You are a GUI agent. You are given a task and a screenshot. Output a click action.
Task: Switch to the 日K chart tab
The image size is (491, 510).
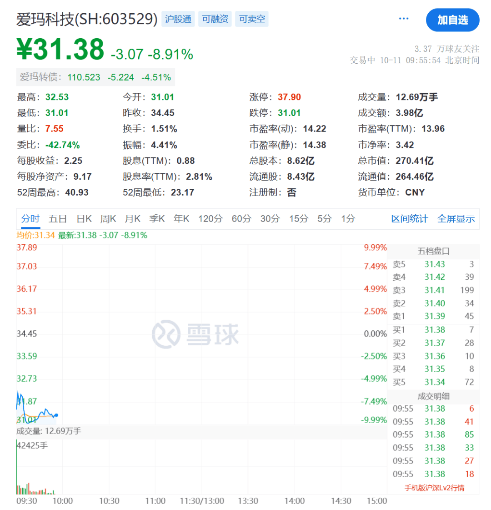[x=84, y=218]
